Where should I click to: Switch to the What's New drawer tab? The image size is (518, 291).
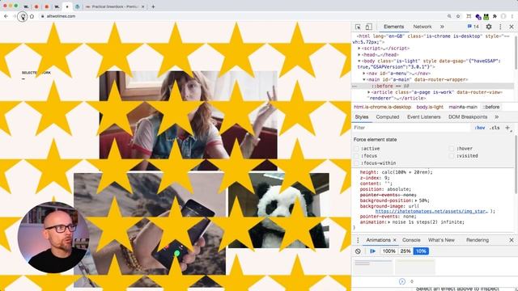(441, 240)
